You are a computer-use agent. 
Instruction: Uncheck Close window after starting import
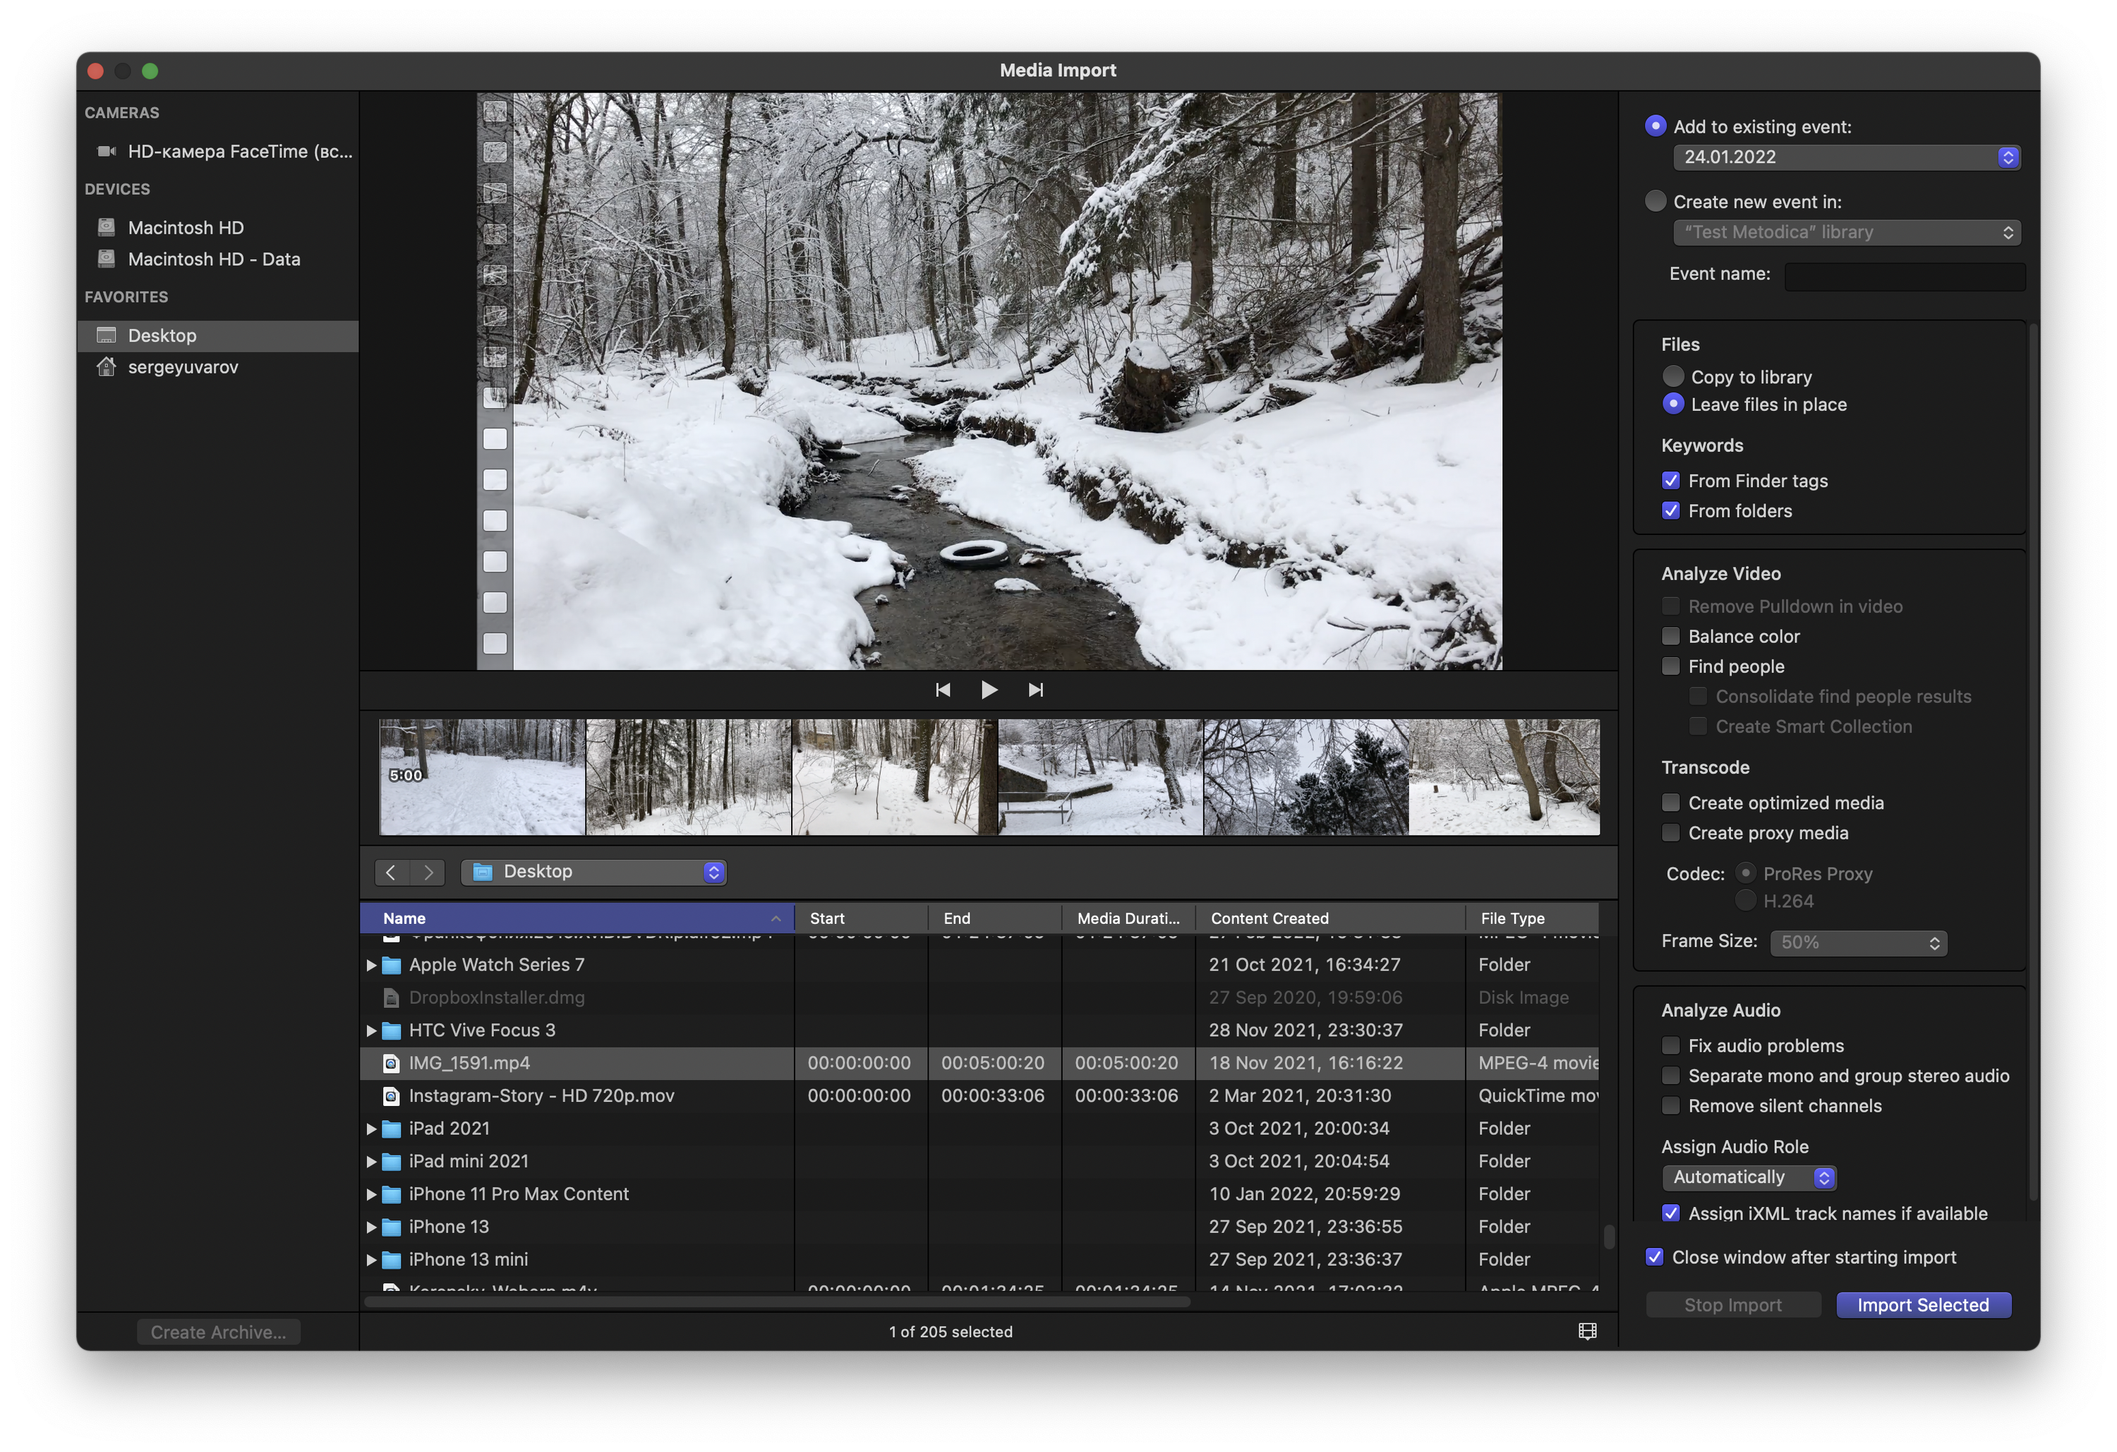pos(1655,1257)
